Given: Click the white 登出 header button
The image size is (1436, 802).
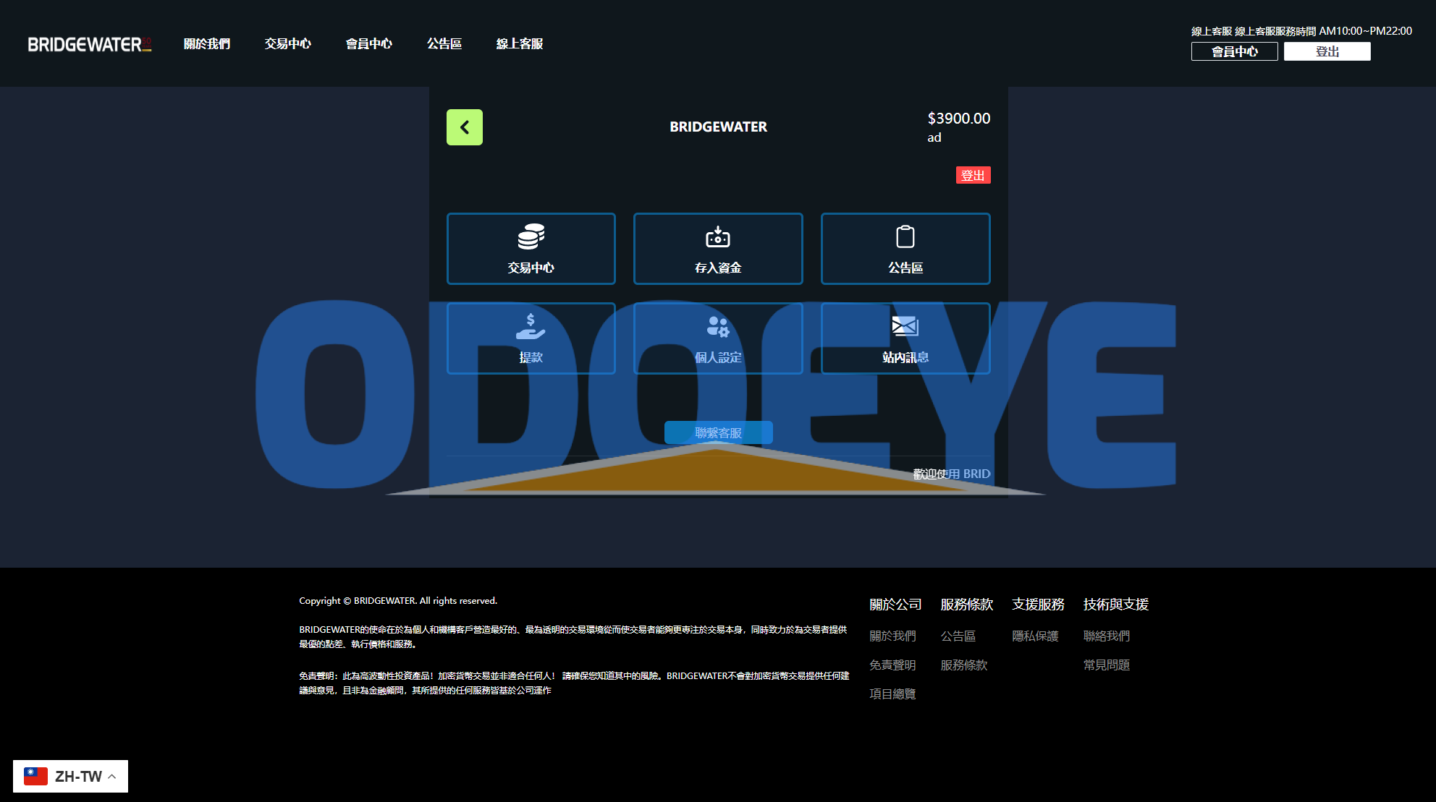Looking at the screenshot, I should pyautogui.click(x=1327, y=51).
